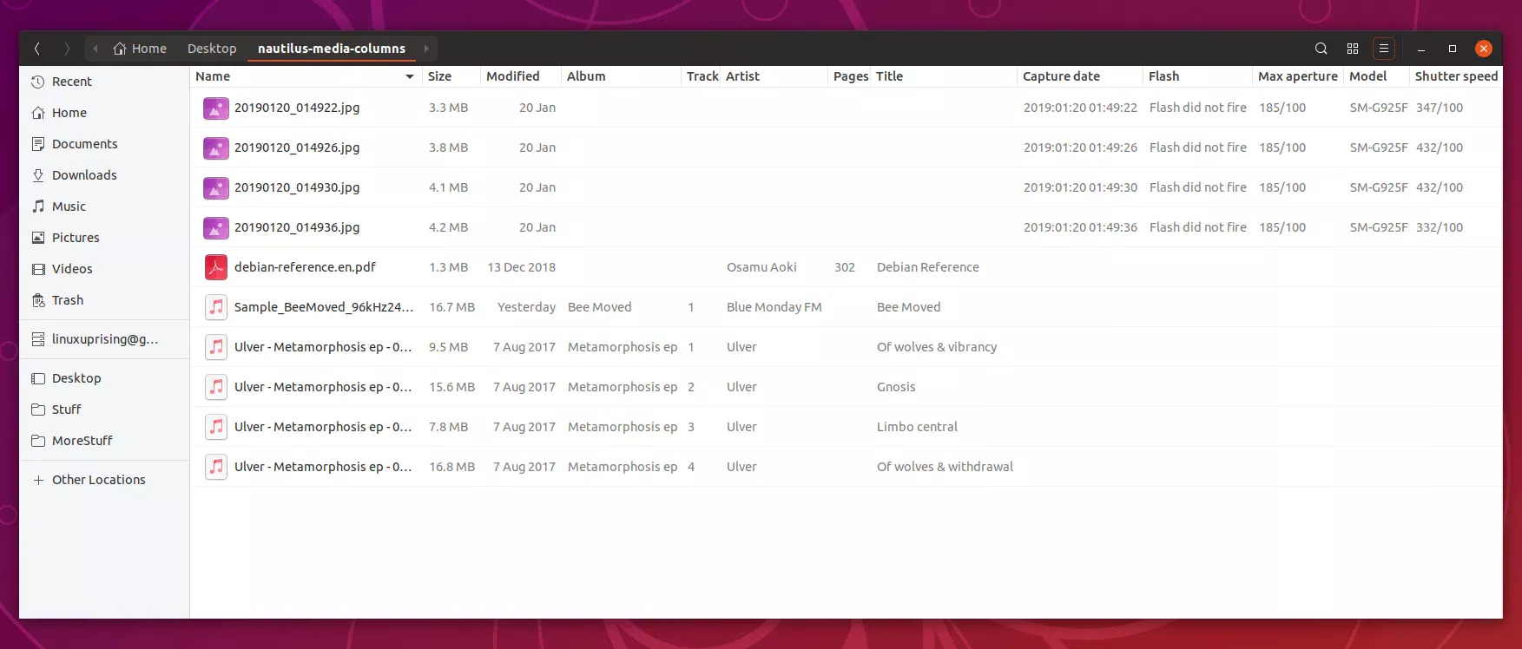Image resolution: width=1522 pixels, height=649 pixels.
Task: Expand path bar with right small arrow
Action: [x=426, y=49]
